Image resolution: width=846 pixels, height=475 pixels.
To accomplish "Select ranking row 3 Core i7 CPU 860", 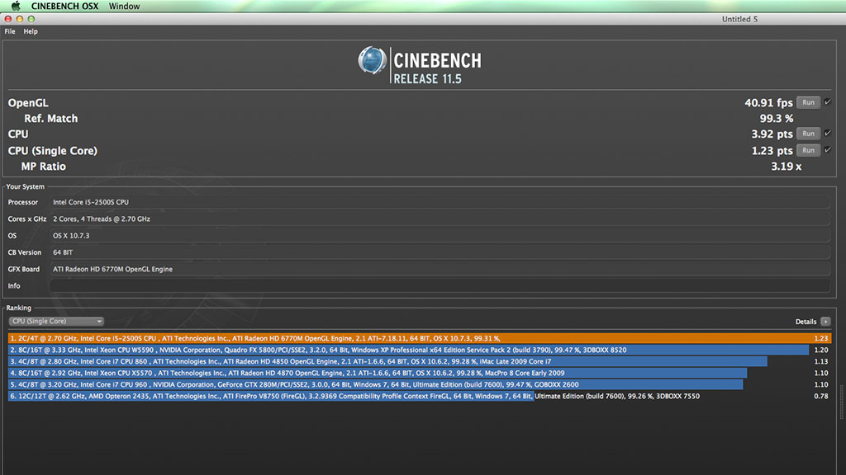I will tap(420, 361).
